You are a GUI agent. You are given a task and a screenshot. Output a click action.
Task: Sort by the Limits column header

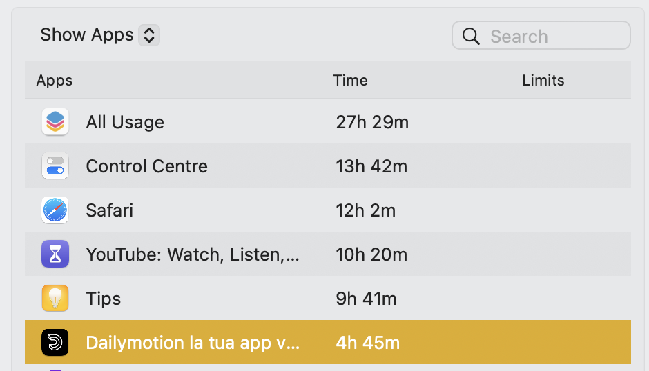pyautogui.click(x=543, y=80)
